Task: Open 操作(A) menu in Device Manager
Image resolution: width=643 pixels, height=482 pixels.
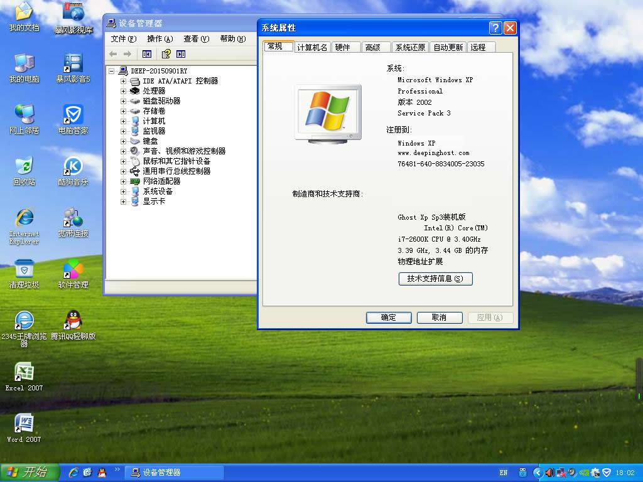Action: pyautogui.click(x=159, y=39)
